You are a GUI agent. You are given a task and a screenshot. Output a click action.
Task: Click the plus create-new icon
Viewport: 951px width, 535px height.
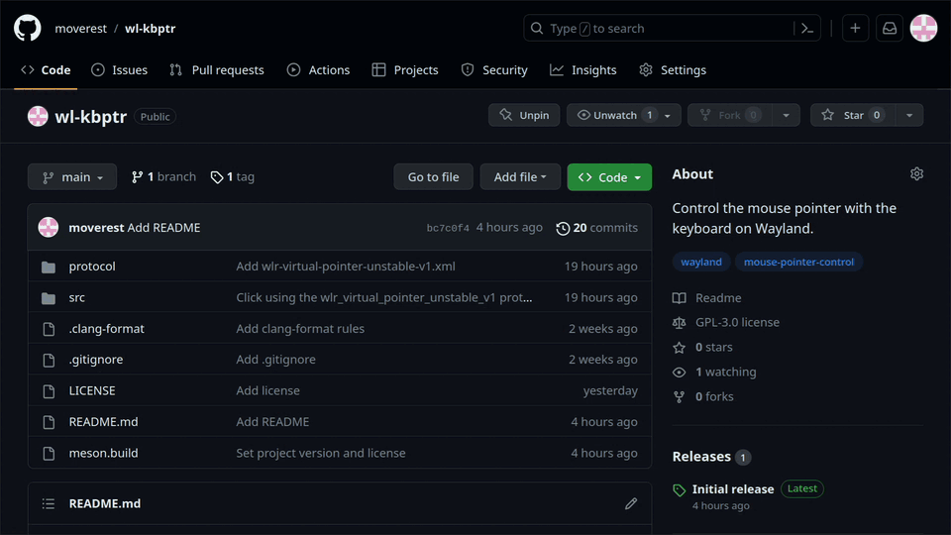(855, 29)
